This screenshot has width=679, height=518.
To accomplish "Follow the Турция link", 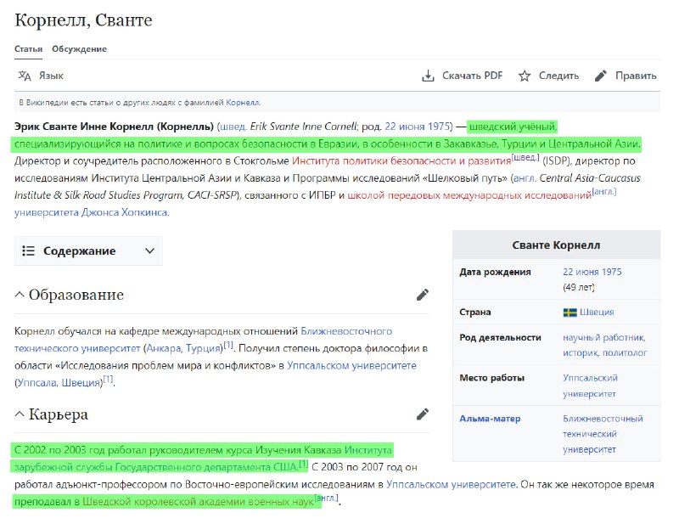I will point(203,348).
